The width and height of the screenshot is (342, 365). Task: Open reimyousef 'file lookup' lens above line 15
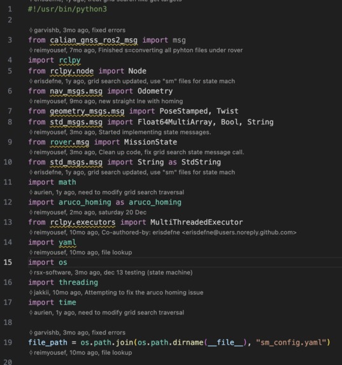coord(80,252)
